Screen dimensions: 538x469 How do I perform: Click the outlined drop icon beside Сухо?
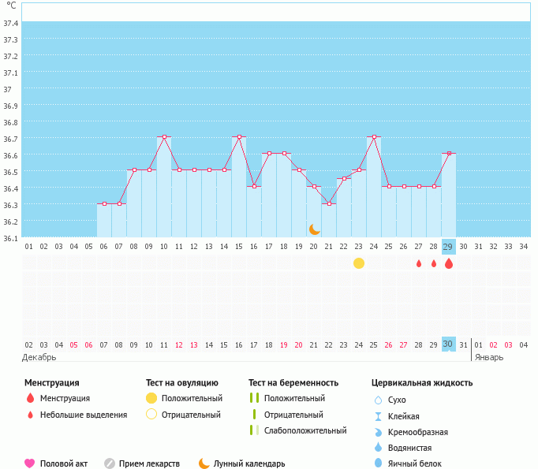(378, 400)
